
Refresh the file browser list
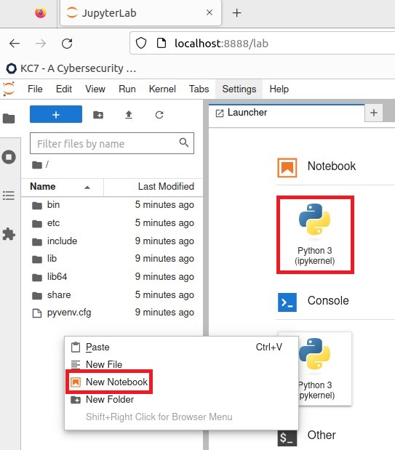[x=159, y=115]
